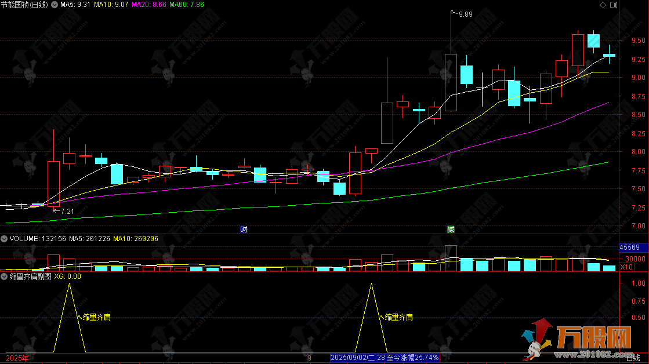
Task: Click the 财 financial report marker
Action: pos(244,229)
